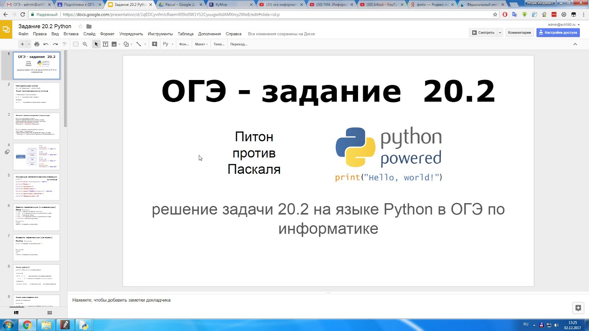Click the undo arrow icon

46,44
